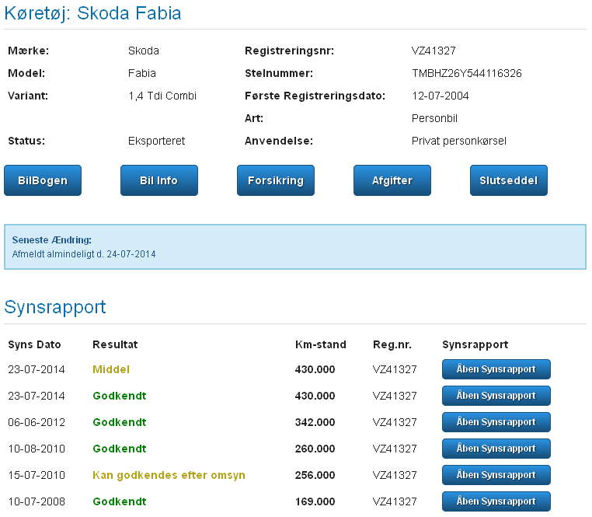The image size is (592, 517).
Task: Click the Stelnummer value TMBHZ26Y544116326
Action: pyautogui.click(x=466, y=73)
